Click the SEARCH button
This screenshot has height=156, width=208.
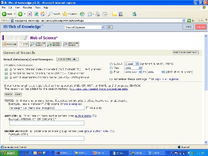(x=9, y=94)
